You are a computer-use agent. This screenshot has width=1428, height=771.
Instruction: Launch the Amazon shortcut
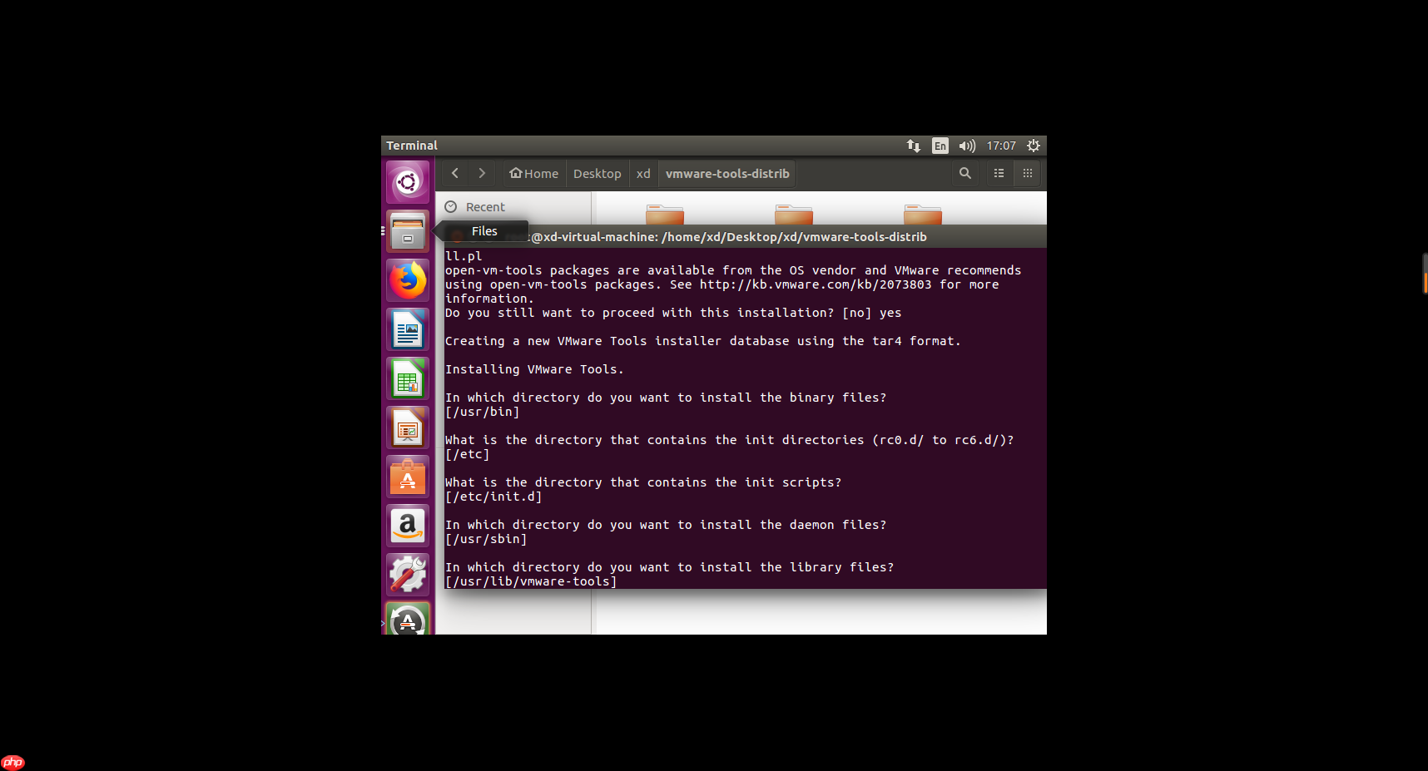[407, 526]
